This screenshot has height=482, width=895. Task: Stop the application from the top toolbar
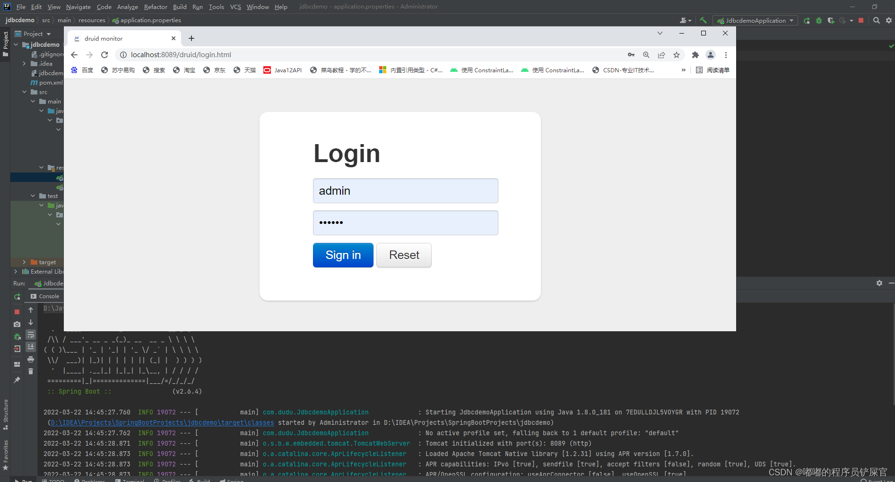(x=861, y=20)
